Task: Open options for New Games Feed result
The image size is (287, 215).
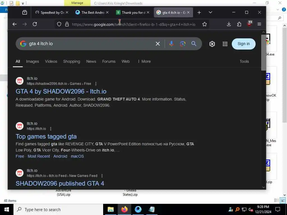Action: 102,176
